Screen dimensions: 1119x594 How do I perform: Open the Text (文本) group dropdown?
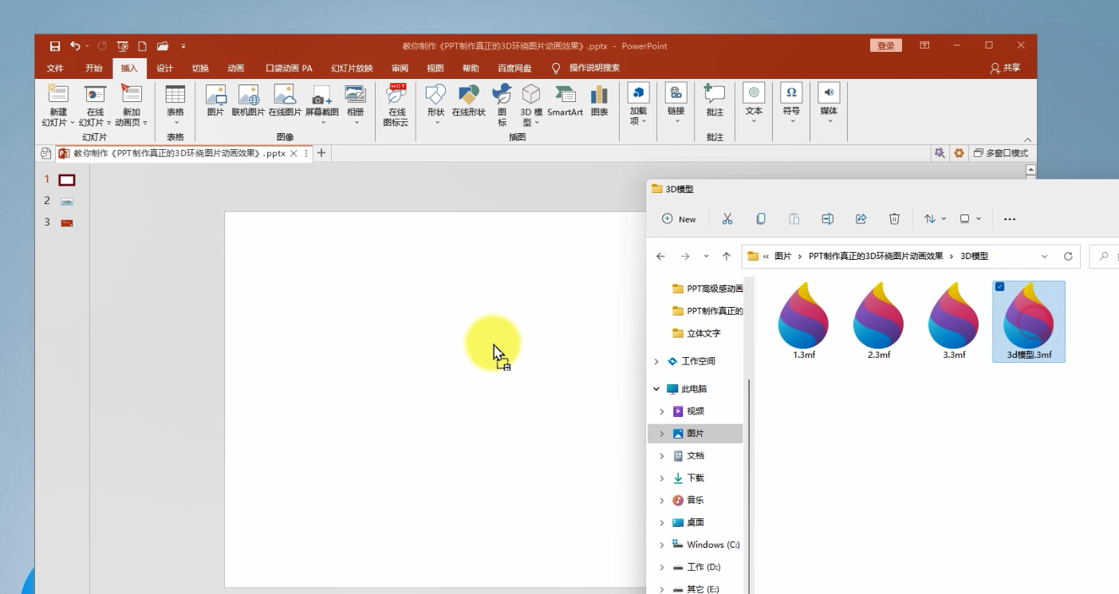[754, 104]
